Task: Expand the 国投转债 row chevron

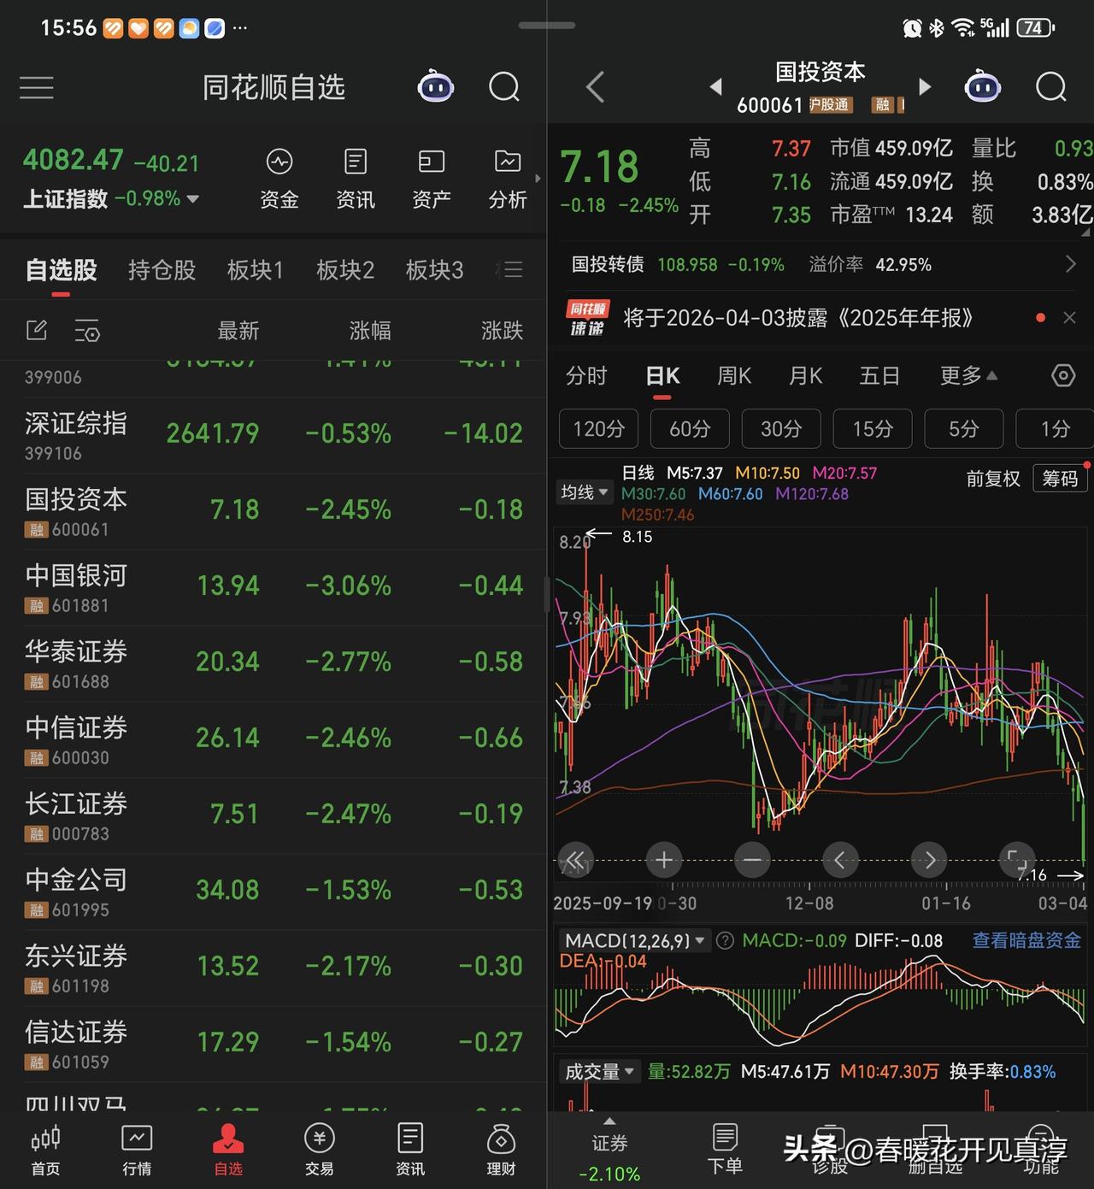Action: pyautogui.click(x=1070, y=265)
